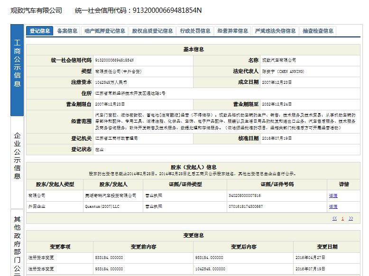Click the 营业期限至 date 2032年12月24日
369x276 pixels.
pyautogui.click(x=277, y=104)
